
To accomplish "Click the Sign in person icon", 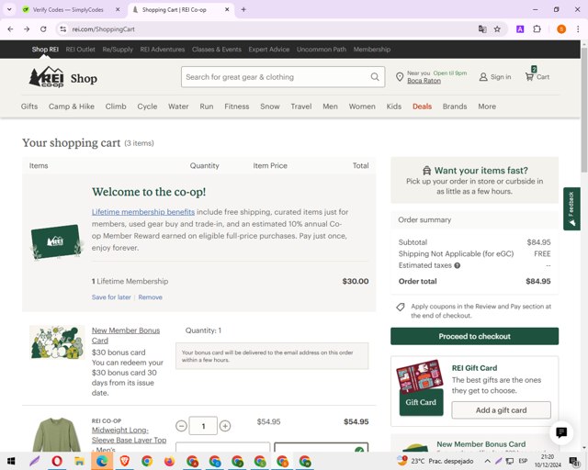I will click(483, 77).
